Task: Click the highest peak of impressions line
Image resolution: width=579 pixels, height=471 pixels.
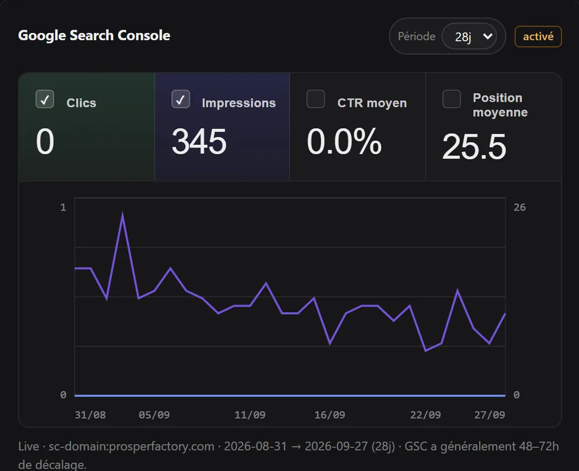Action: [x=122, y=214]
